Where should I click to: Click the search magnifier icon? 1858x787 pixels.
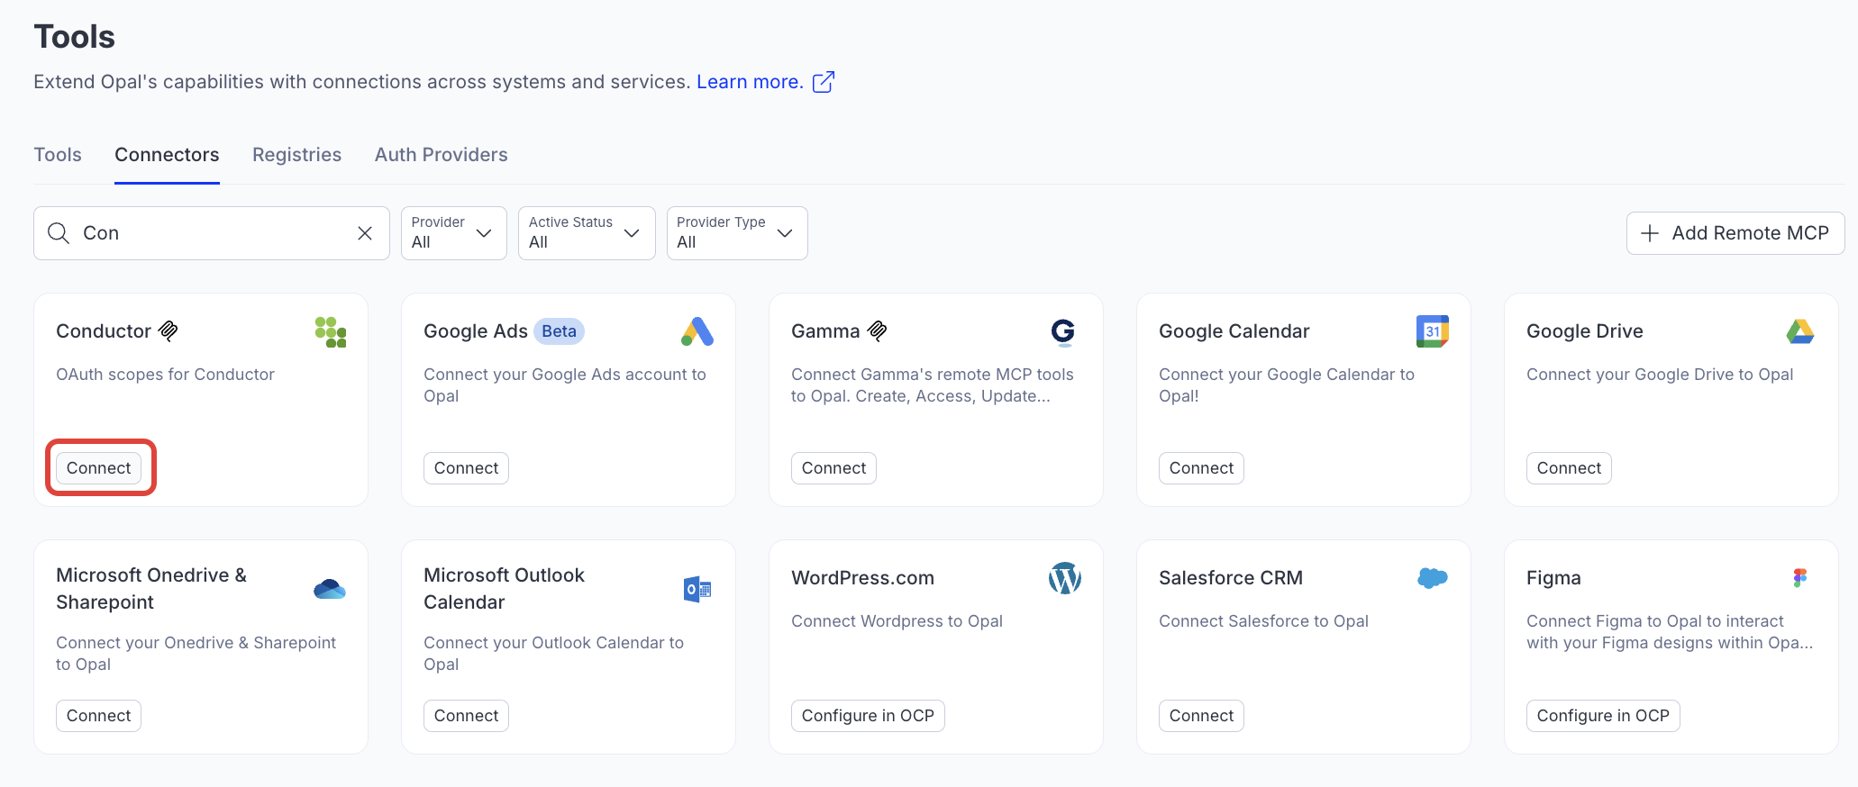click(59, 233)
